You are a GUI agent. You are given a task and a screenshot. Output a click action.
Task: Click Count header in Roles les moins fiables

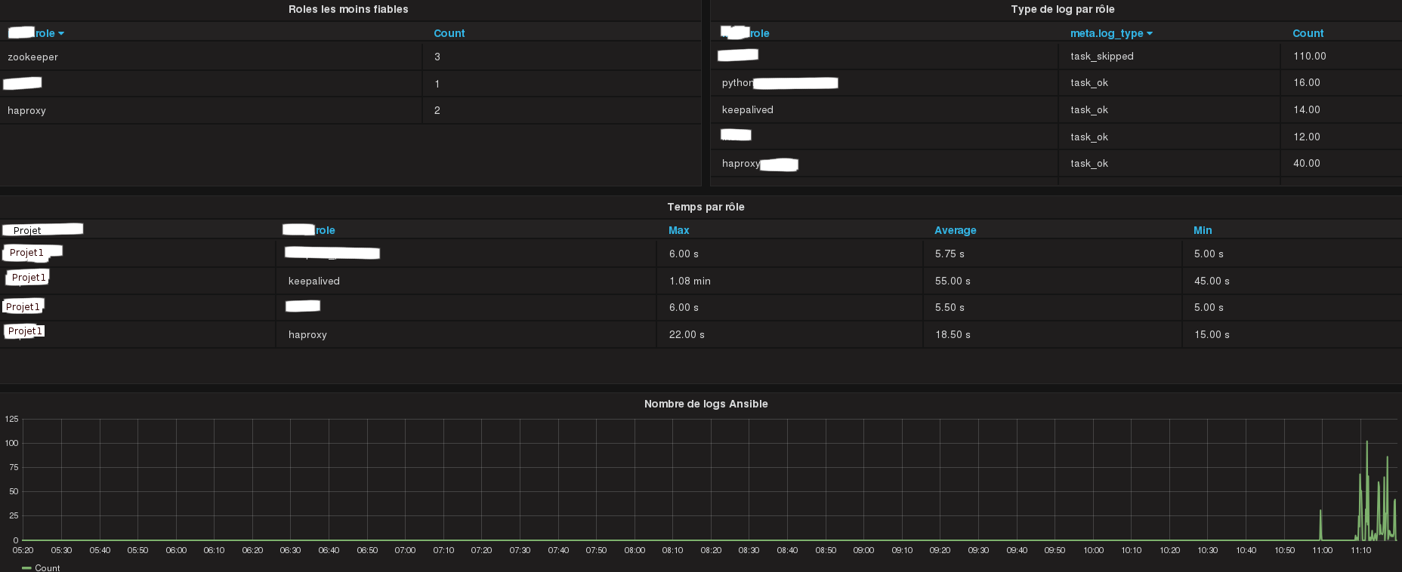click(449, 33)
